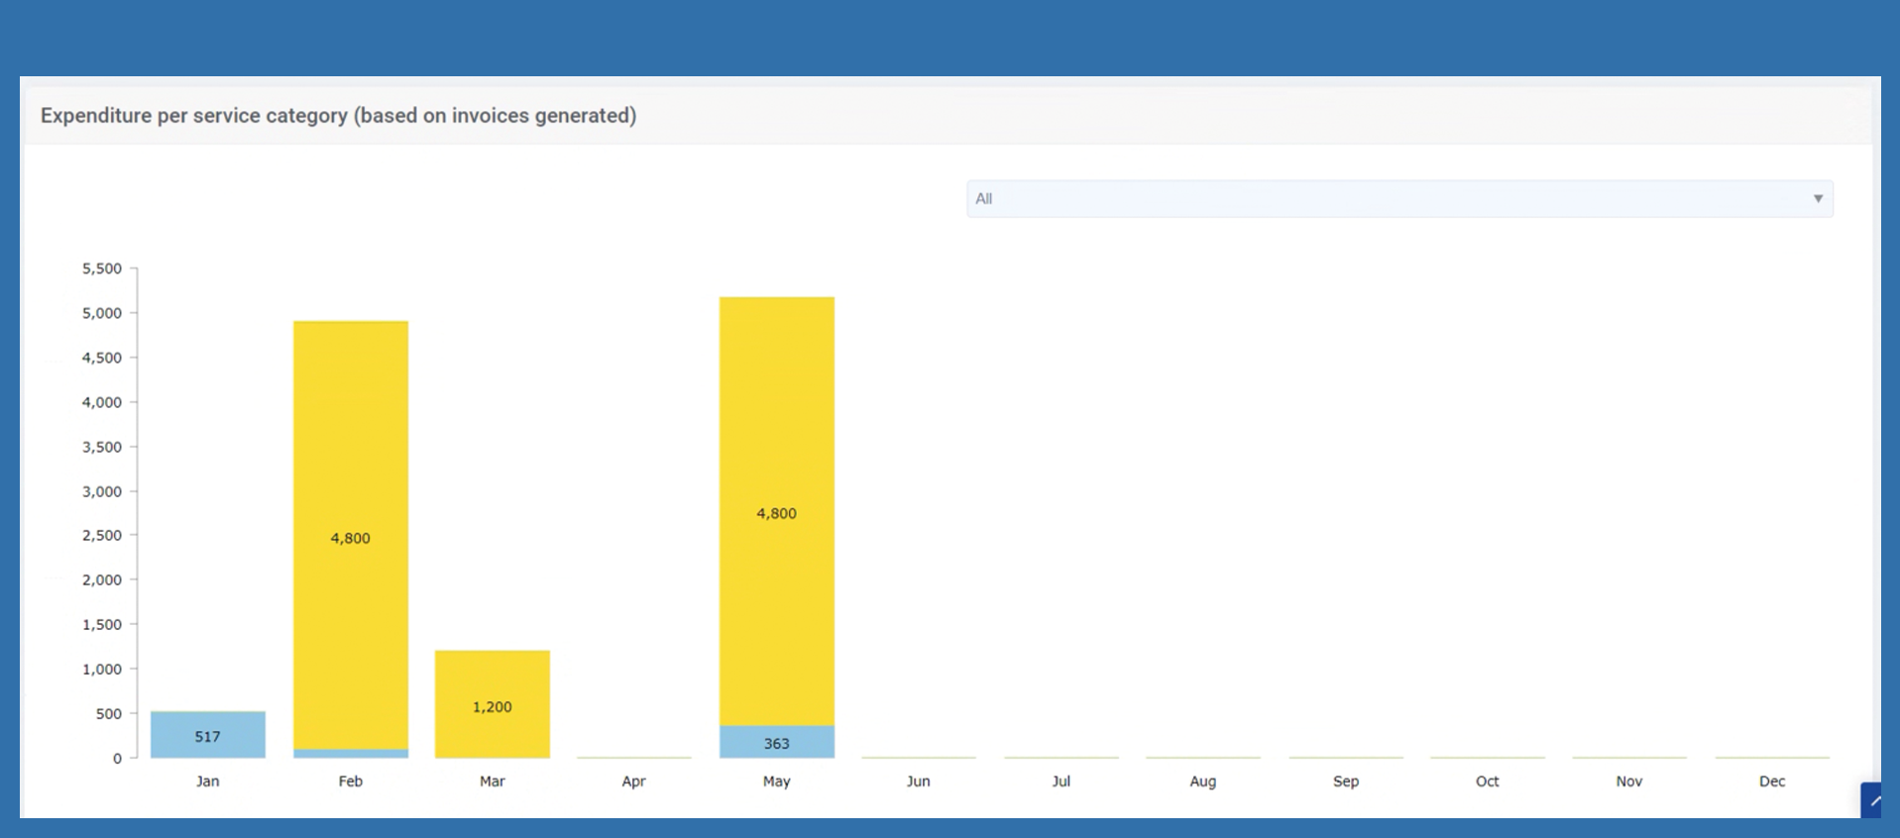Click the 'Expenditure per service category' panel title
Image resolution: width=1900 pixels, height=838 pixels.
pyautogui.click(x=338, y=116)
